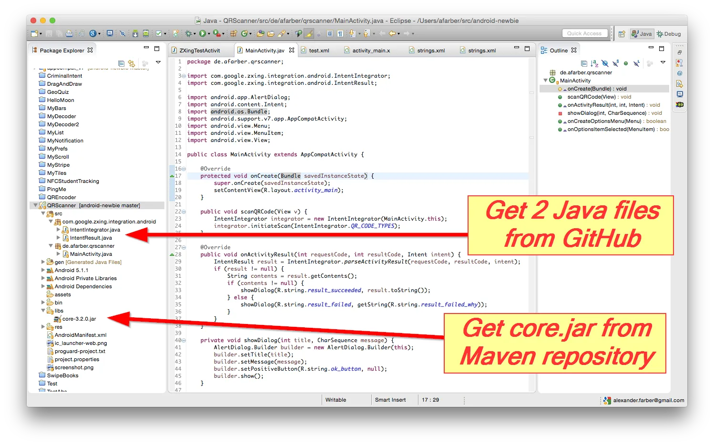Switch to the Java perspective
714x445 pixels.
pos(642,34)
